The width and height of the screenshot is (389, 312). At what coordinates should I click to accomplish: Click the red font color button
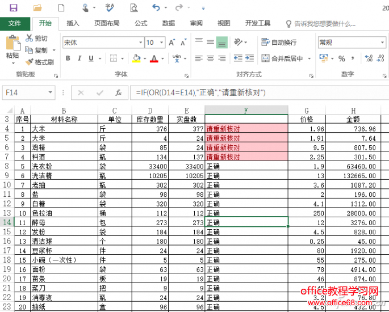[154, 58]
